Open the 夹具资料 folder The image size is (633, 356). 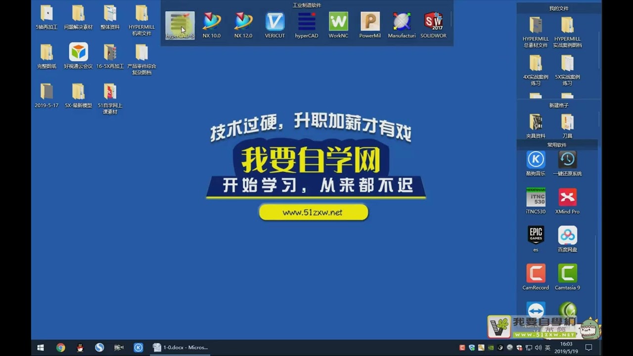536,126
